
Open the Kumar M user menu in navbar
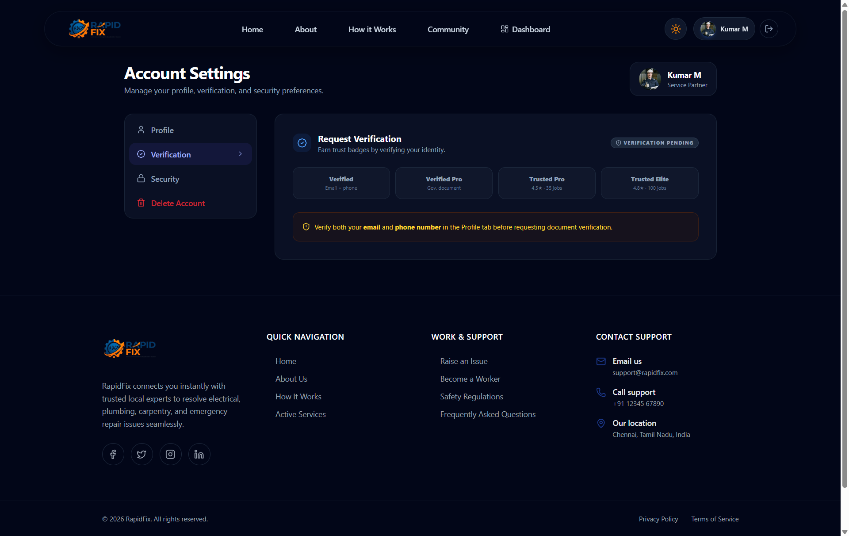click(x=724, y=29)
